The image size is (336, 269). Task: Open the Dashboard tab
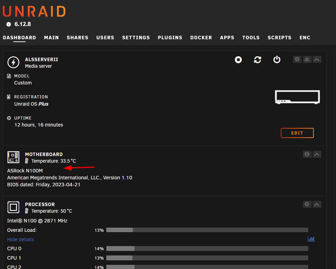click(19, 38)
